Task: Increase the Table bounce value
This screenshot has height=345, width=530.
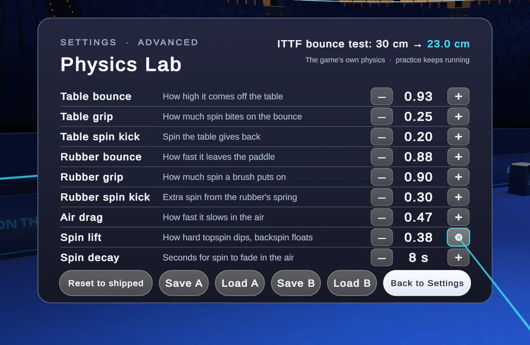Action: [x=458, y=97]
